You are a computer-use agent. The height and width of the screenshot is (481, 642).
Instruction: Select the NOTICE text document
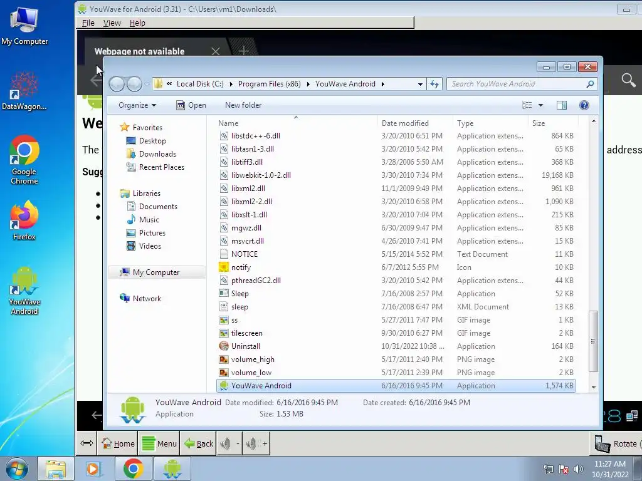pos(396,254)
